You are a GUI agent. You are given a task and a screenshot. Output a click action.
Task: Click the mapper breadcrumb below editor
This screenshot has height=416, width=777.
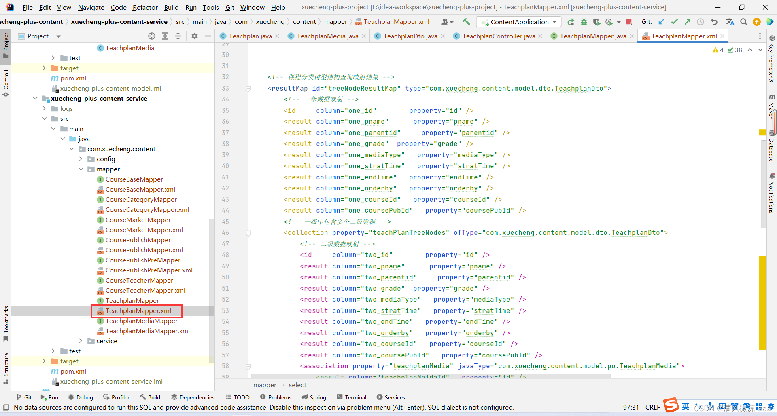click(x=265, y=385)
